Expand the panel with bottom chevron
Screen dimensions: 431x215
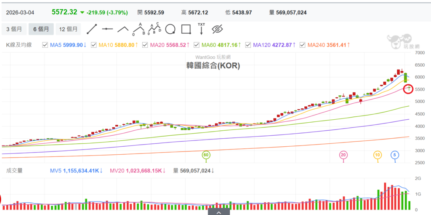pos(219,212)
